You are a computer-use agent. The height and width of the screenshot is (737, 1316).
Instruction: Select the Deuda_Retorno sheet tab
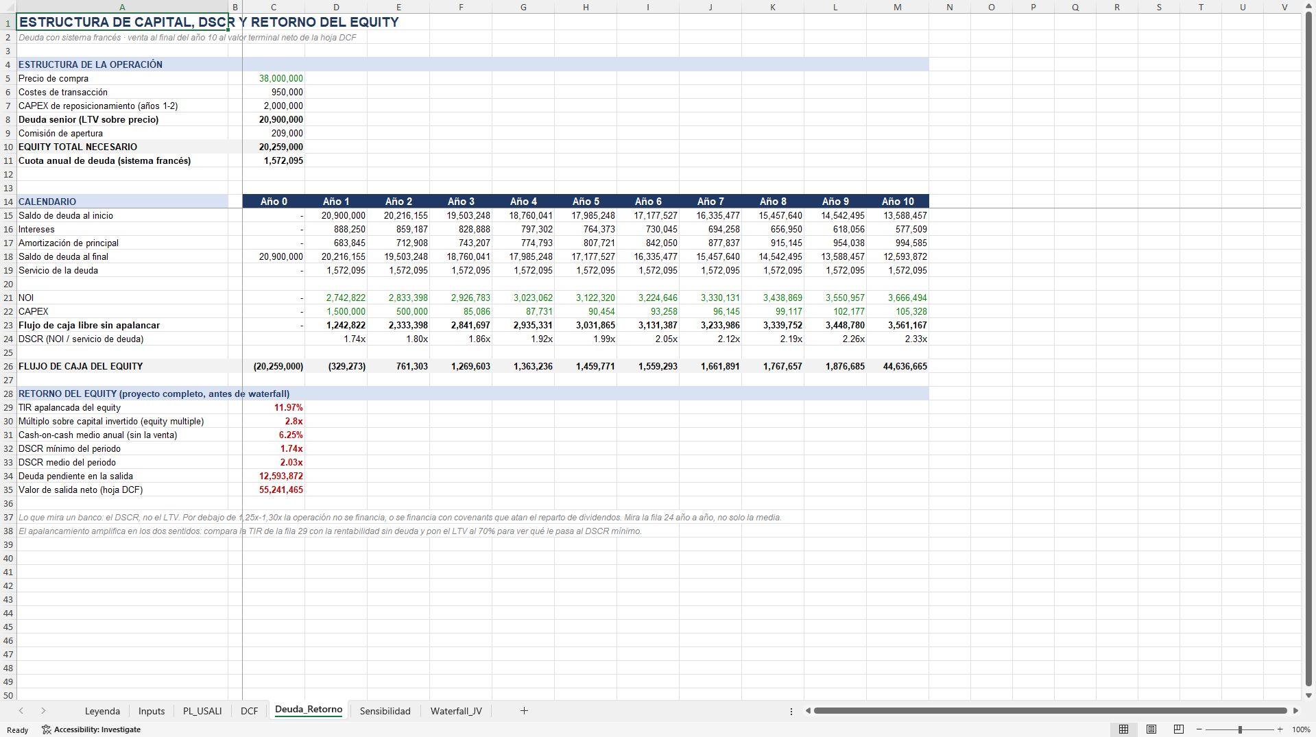point(309,710)
